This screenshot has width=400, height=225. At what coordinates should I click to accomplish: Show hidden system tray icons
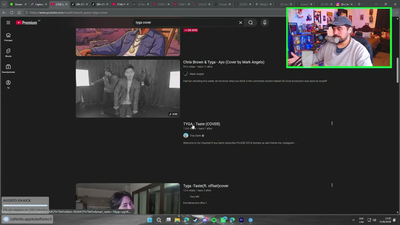click(353, 220)
